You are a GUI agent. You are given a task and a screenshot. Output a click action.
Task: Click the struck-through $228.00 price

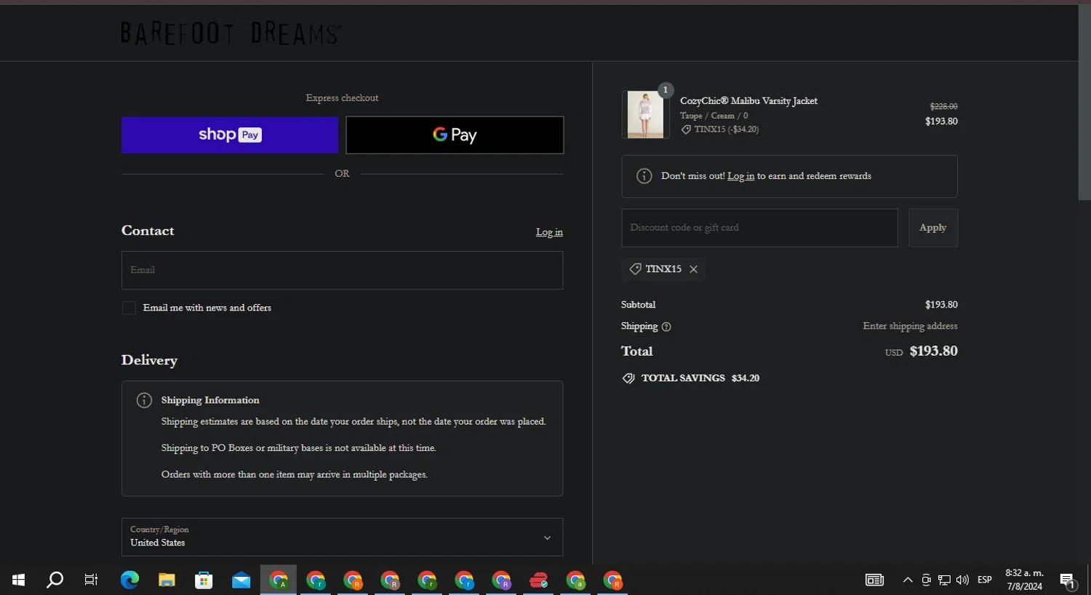[x=943, y=106]
